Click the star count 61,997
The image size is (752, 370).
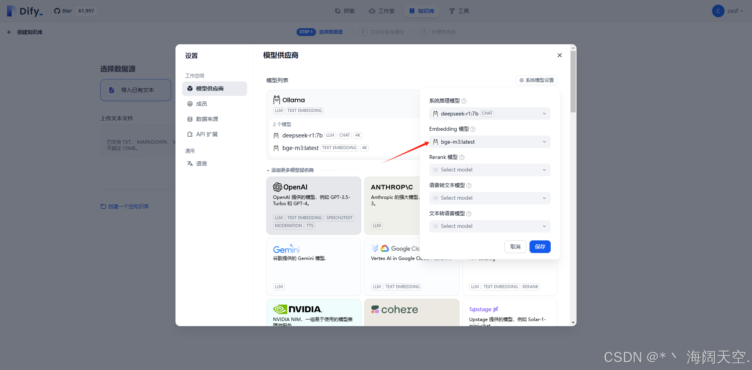[x=86, y=11]
